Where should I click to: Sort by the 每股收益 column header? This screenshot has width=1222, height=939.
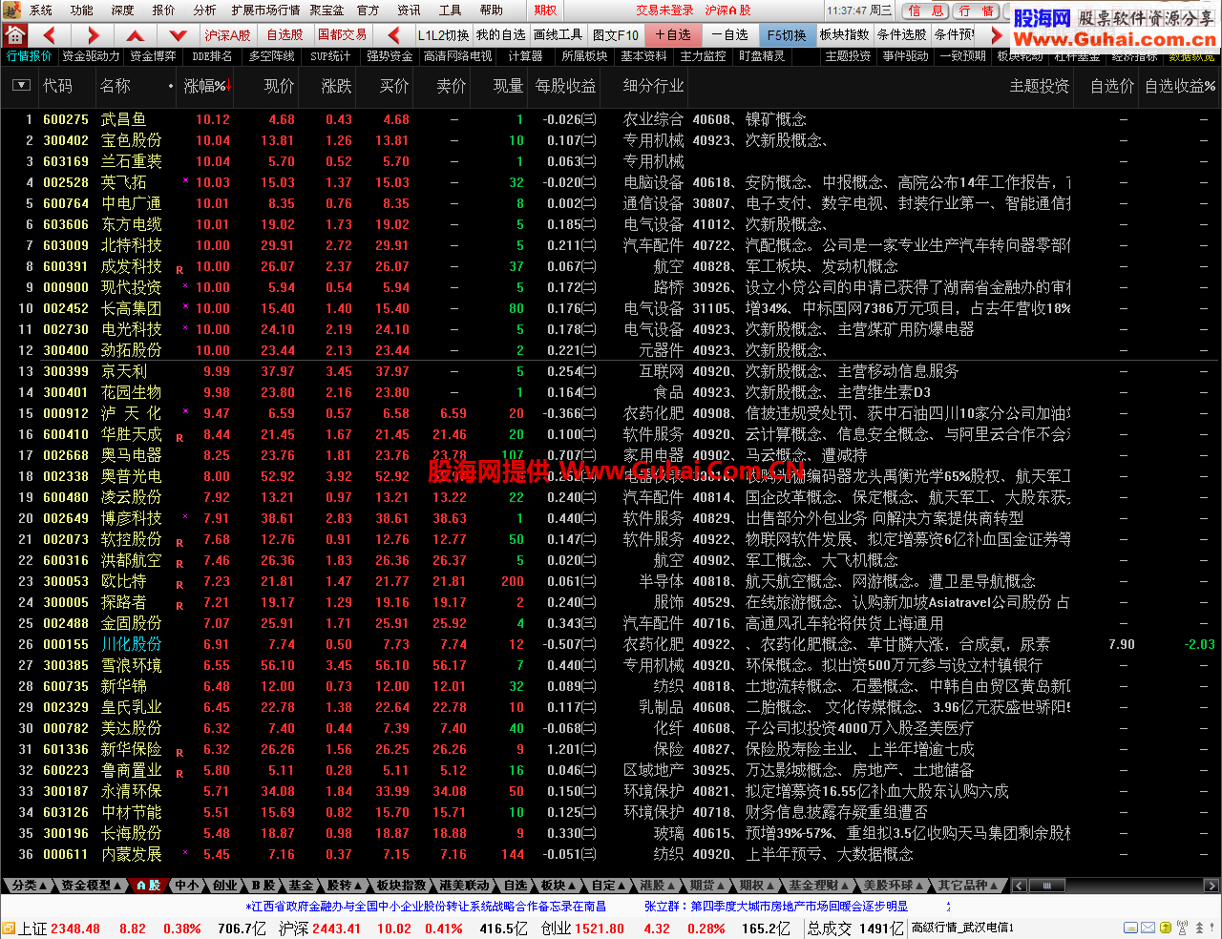565,86
